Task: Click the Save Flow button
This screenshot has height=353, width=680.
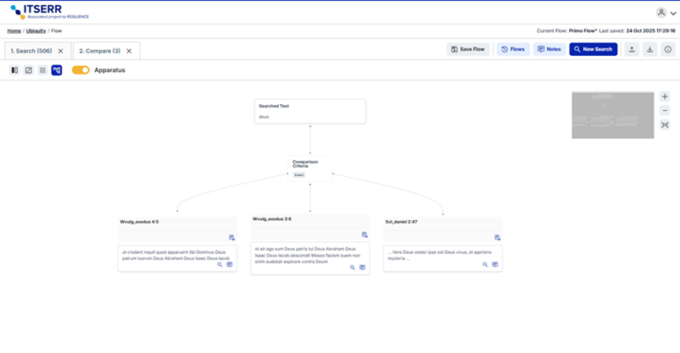Action: pos(468,49)
